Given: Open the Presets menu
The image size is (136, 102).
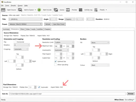Looking at the screenshot, I should coord(13,6).
